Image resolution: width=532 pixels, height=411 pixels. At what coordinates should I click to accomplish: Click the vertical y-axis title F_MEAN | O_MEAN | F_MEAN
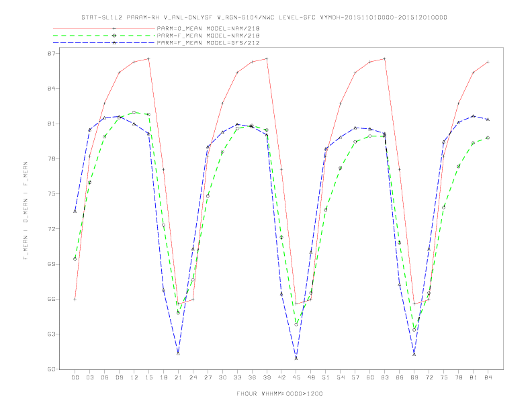(26, 211)
